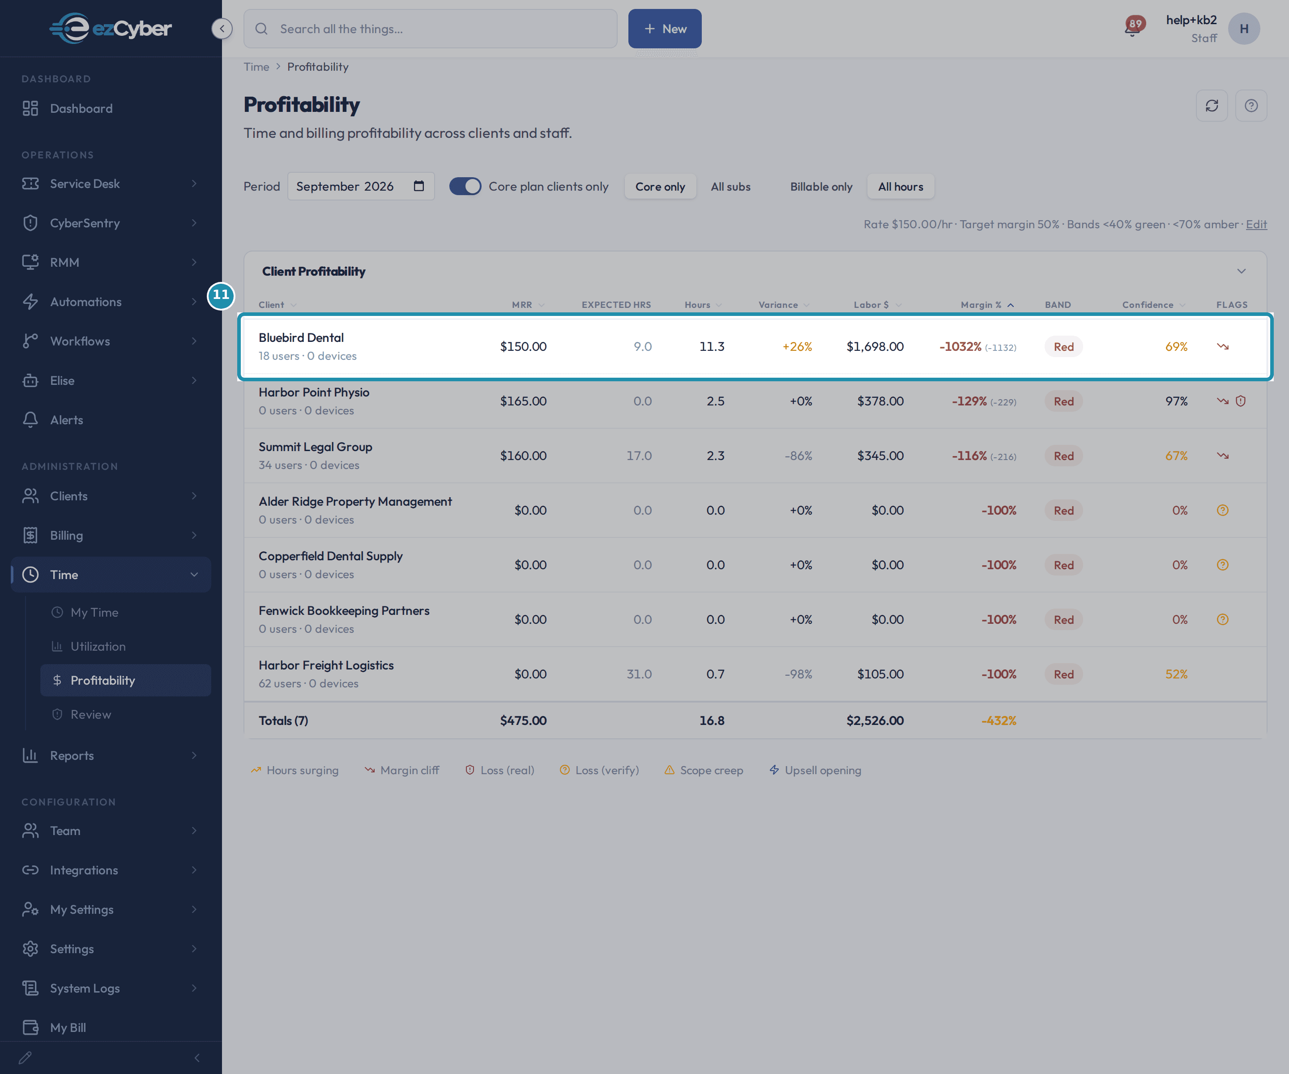Select the Core only filter
Image resolution: width=1289 pixels, height=1074 pixels.
(x=660, y=187)
